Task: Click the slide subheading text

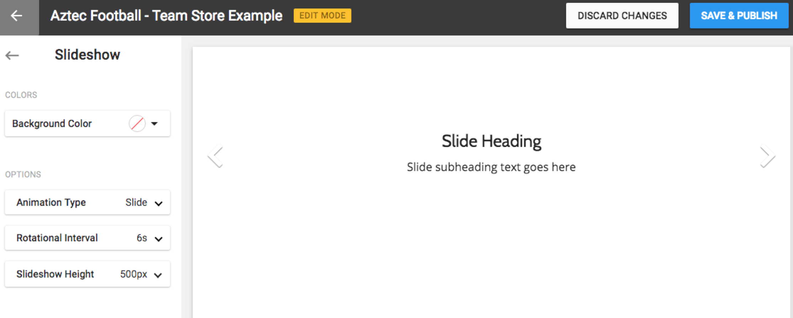Action: click(x=491, y=167)
